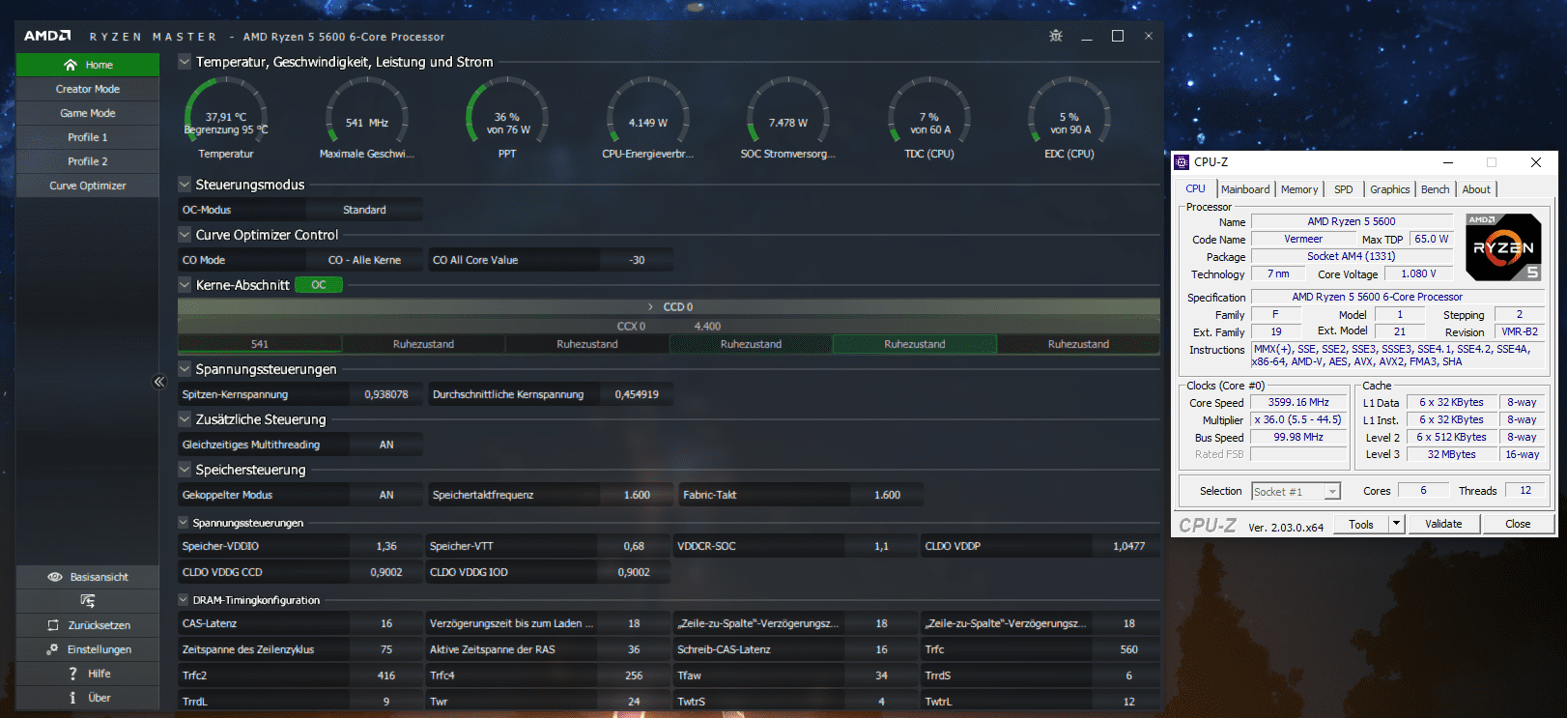Select Profile 1 in the sidebar
The image size is (1567, 718).
click(x=88, y=137)
